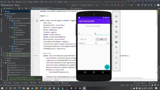Click the Project panel collapse all icon
Screen dimensions: 160x90
click(22, 8)
